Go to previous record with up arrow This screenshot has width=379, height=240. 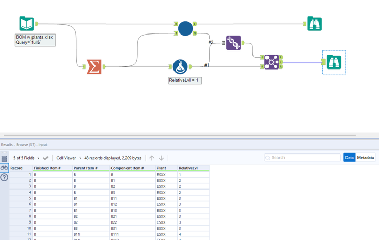tap(152, 158)
